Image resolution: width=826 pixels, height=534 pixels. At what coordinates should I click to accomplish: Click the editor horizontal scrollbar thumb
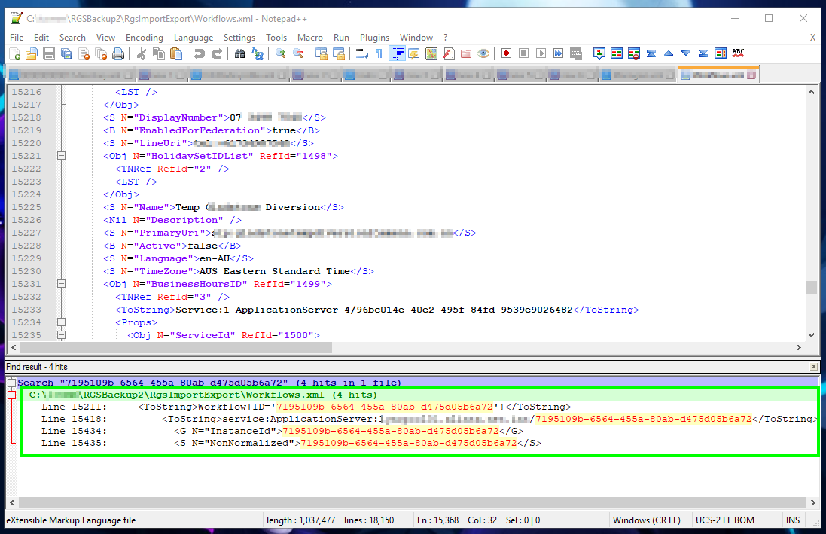click(x=176, y=347)
